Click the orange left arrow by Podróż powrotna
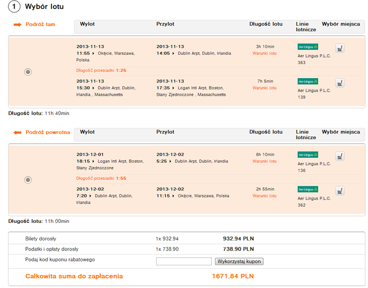This screenshot has height=288, width=368. coord(18,132)
